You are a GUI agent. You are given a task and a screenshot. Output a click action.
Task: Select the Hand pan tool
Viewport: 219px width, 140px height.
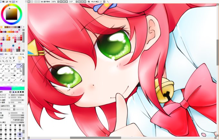point(10,61)
